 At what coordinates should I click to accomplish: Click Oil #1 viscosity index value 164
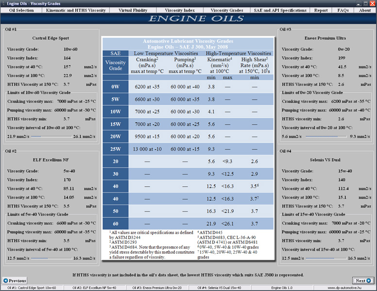(x=67, y=58)
